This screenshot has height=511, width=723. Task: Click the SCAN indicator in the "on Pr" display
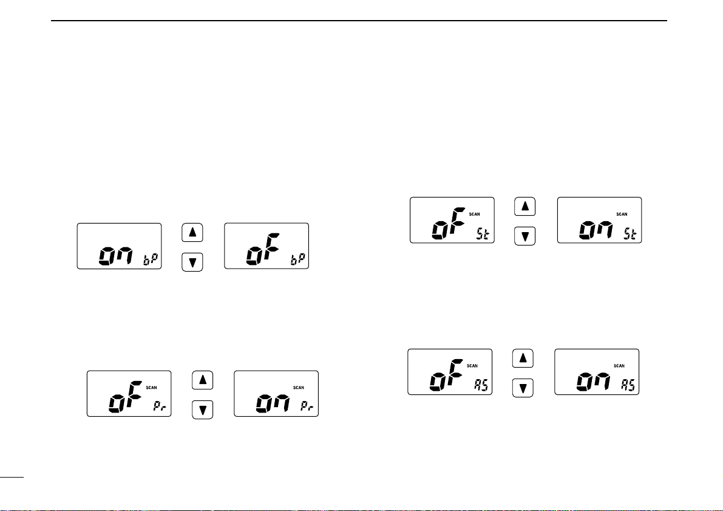click(299, 387)
